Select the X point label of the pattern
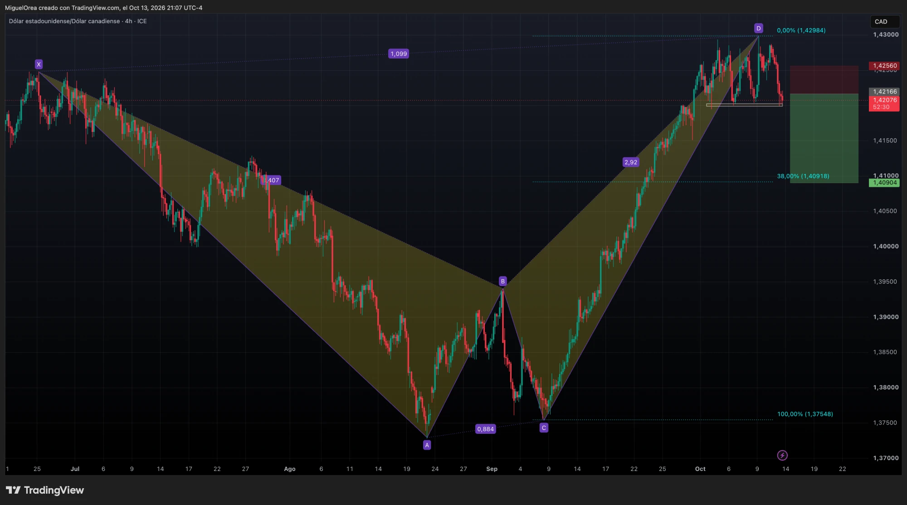The image size is (907, 505). pos(39,64)
